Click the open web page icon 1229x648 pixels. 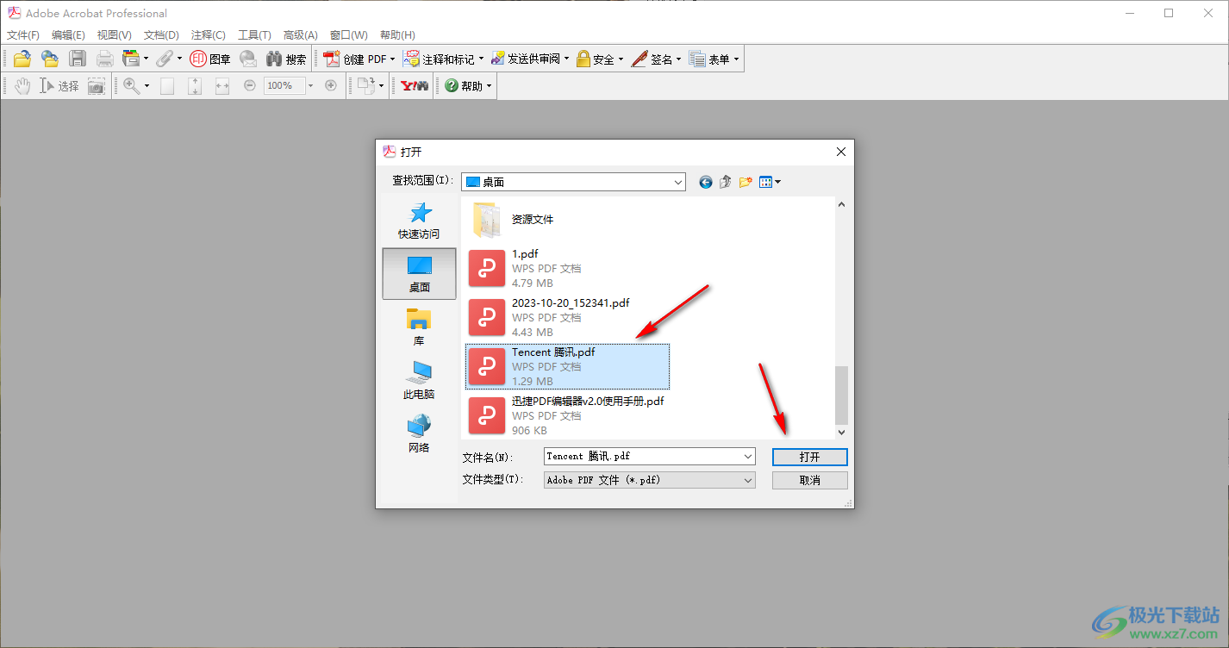click(x=50, y=59)
